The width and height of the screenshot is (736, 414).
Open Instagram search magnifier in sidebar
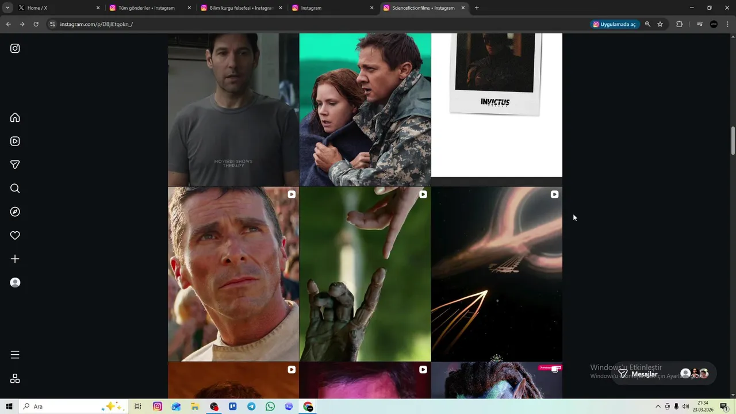click(x=15, y=188)
